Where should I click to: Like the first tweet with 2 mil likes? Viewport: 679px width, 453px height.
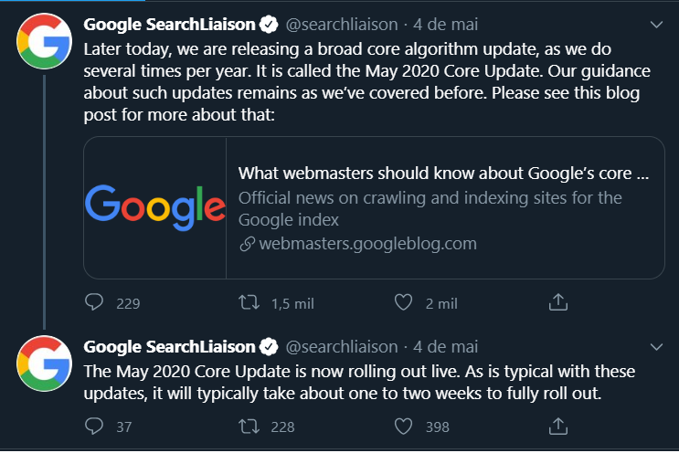pos(403,302)
